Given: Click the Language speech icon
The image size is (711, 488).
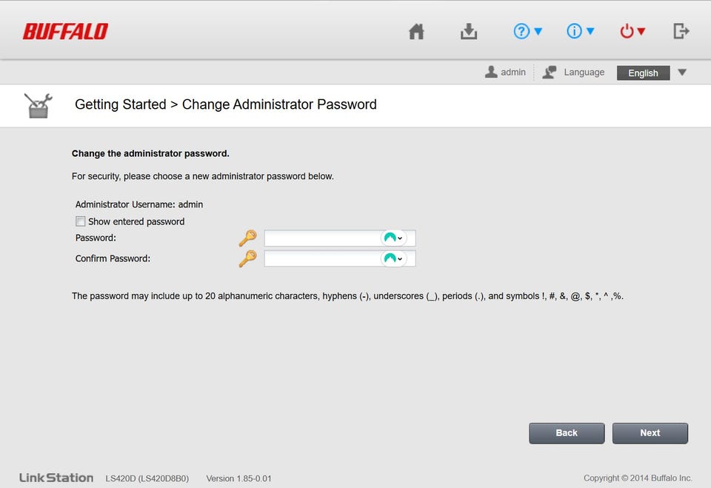Looking at the screenshot, I should [550, 72].
